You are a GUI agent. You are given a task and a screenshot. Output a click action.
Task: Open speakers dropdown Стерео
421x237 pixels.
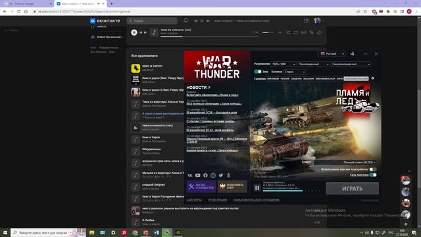click(295, 72)
